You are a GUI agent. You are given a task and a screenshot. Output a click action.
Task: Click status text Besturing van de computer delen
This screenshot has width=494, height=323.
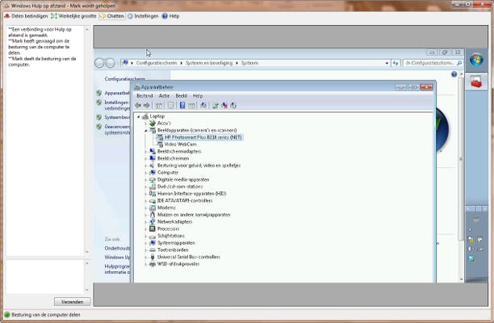pos(46,315)
